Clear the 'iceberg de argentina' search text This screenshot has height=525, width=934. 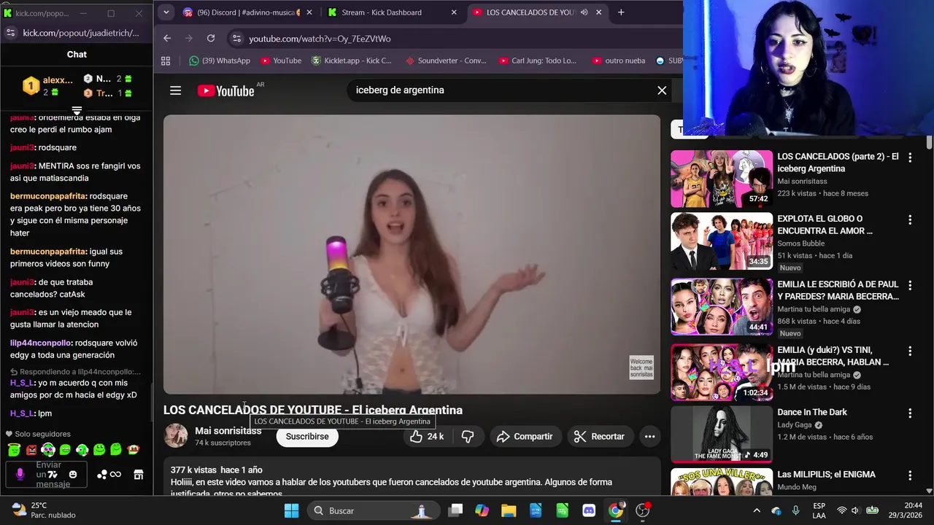coord(662,90)
